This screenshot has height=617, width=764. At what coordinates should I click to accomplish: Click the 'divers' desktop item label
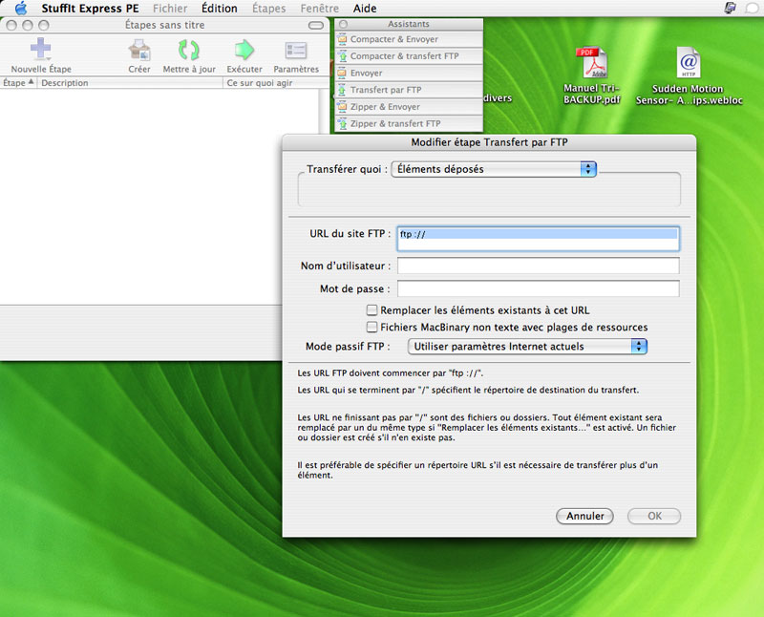498,98
